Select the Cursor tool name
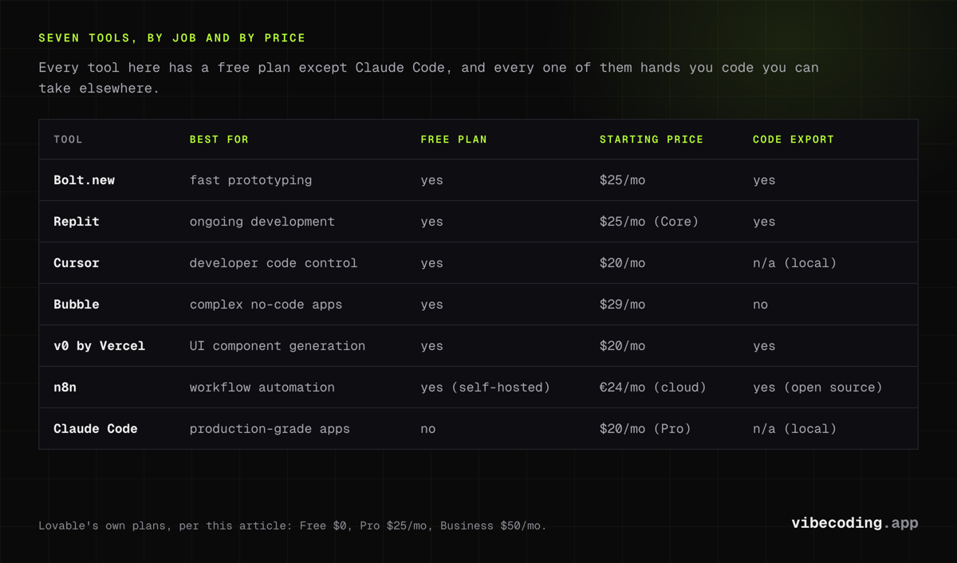 (x=77, y=263)
